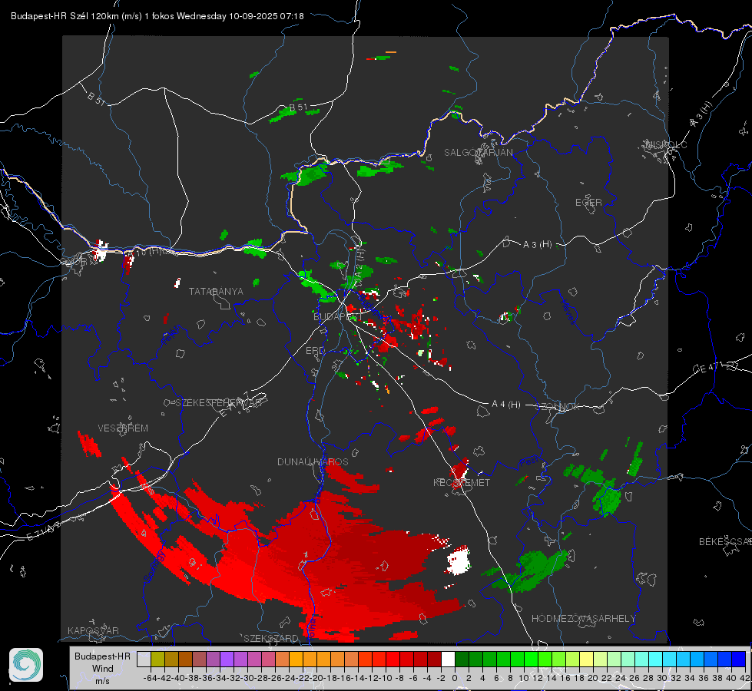Click the A 4 (H) road label

(506, 405)
